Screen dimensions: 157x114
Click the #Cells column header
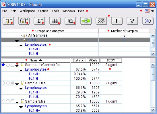[x=93, y=60]
